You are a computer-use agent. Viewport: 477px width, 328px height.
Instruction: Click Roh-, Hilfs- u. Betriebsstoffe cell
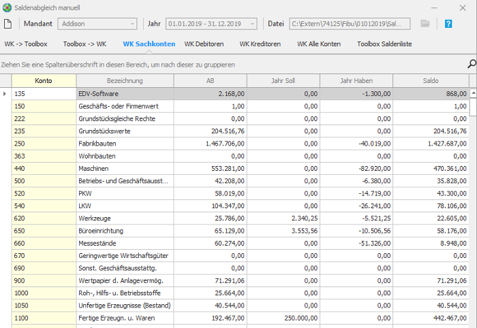coord(125,293)
